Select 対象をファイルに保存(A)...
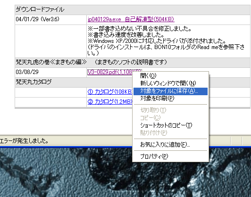The width and height of the screenshot is (251, 197). (x=170, y=91)
